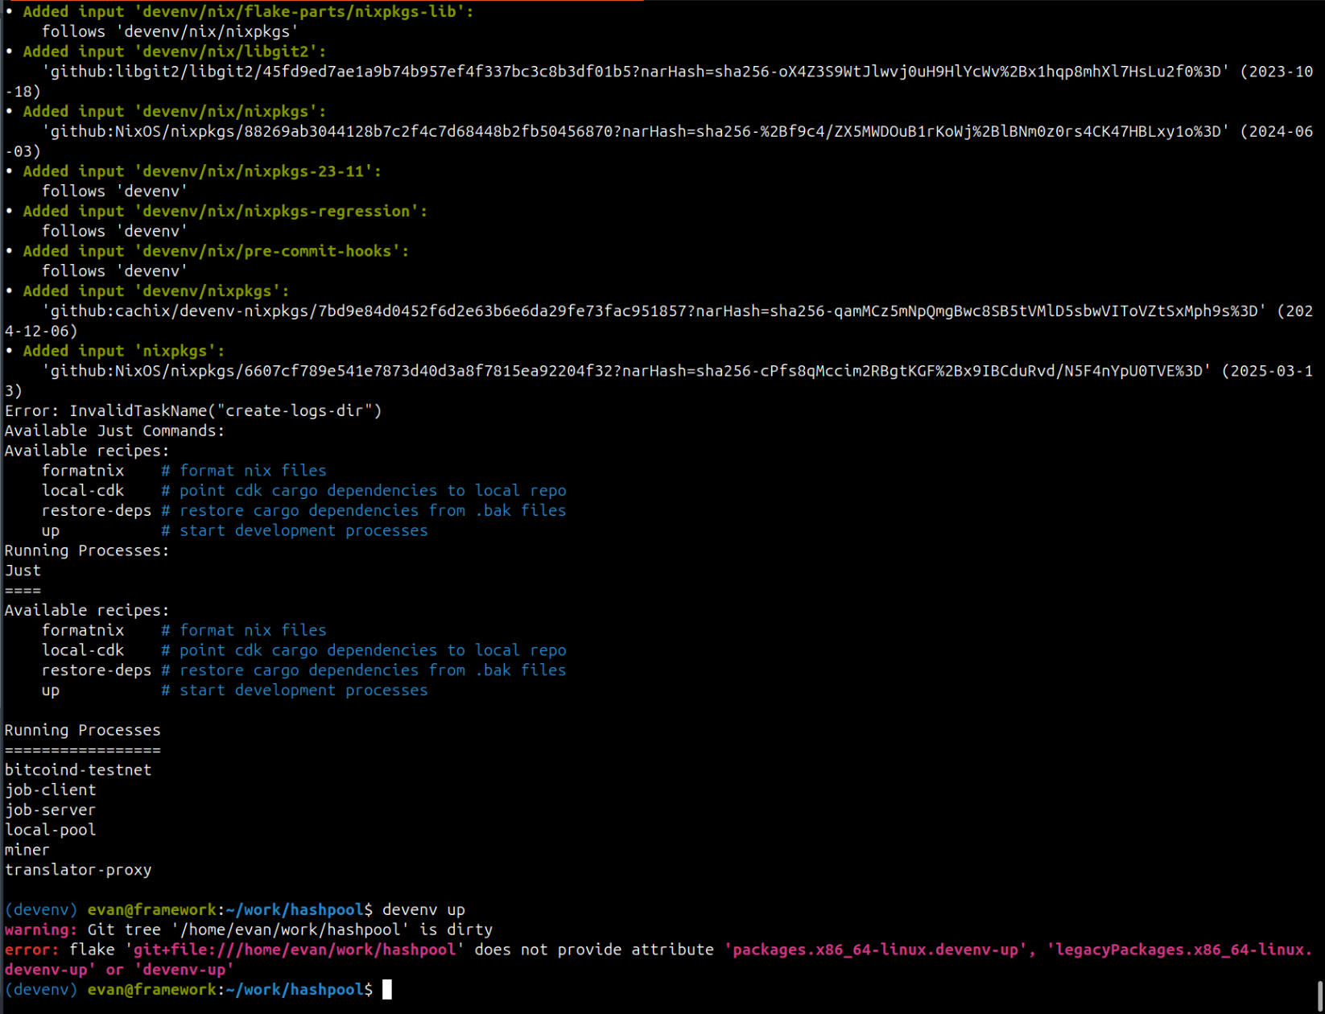This screenshot has width=1325, height=1014.
Task: Click the job-server process entry
Action: pos(50,810)
